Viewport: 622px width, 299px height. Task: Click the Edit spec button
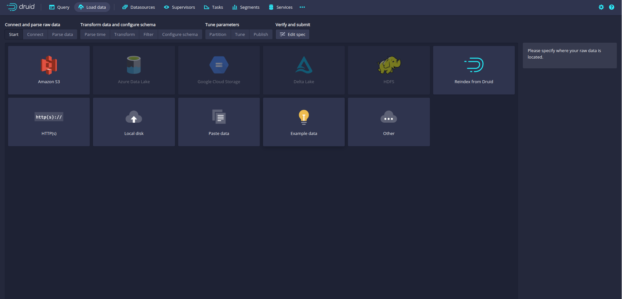click(x=293, y=34)
